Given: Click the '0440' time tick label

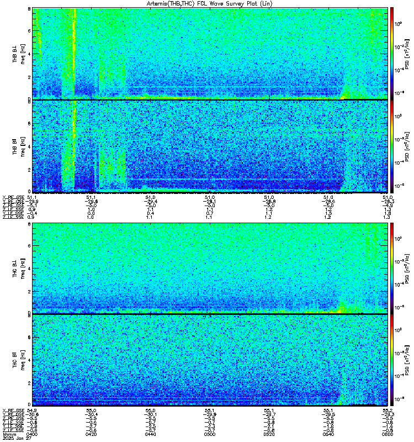Looking at the screenshot, I should click(x=150, y=434).
